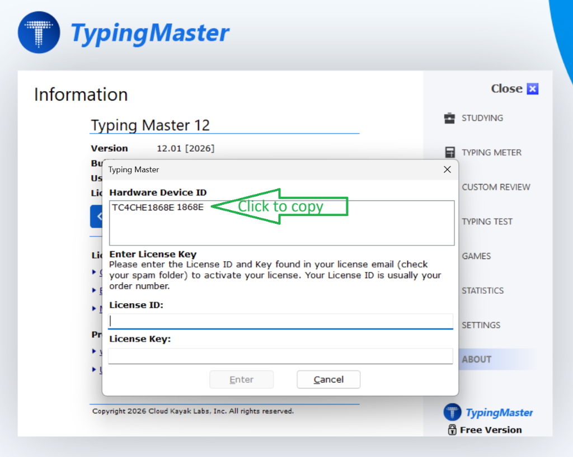Click the Free Version label
This screenshot has height=457, width=573.
tap(491, 430)
